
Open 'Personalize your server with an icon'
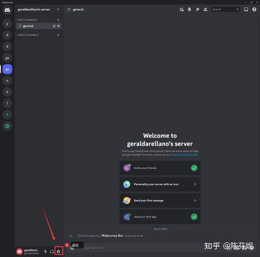(160, 184)
